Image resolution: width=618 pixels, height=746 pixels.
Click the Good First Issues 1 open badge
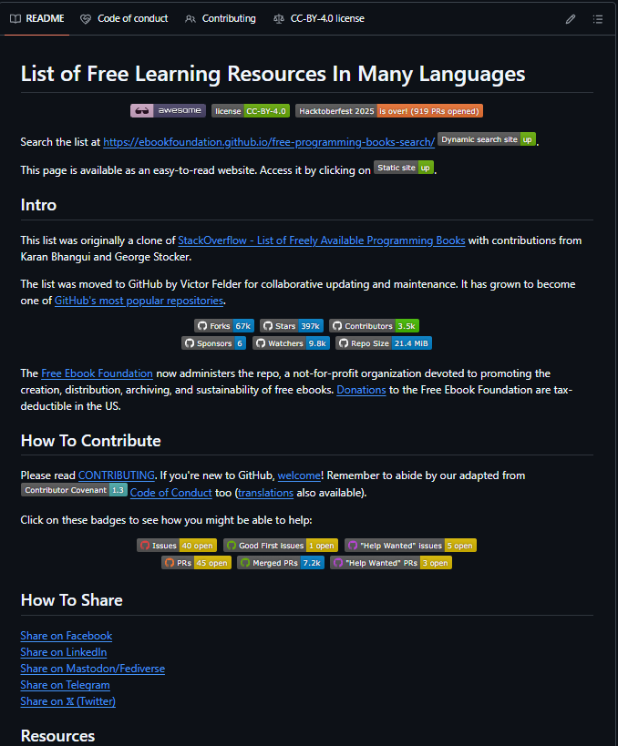point(281,546)
